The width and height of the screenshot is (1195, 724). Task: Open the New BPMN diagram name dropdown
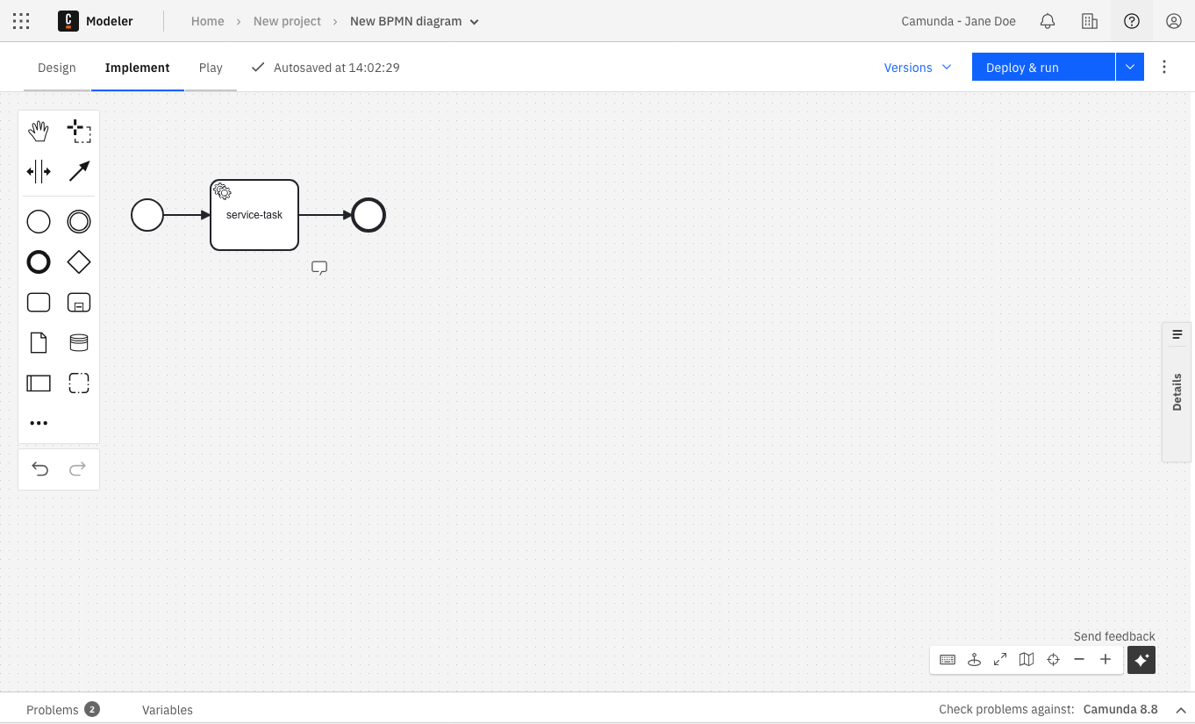pyautogui.click(x=474, y=21)
